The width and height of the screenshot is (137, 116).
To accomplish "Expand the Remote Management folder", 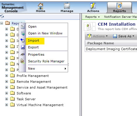I will point(6,82).
